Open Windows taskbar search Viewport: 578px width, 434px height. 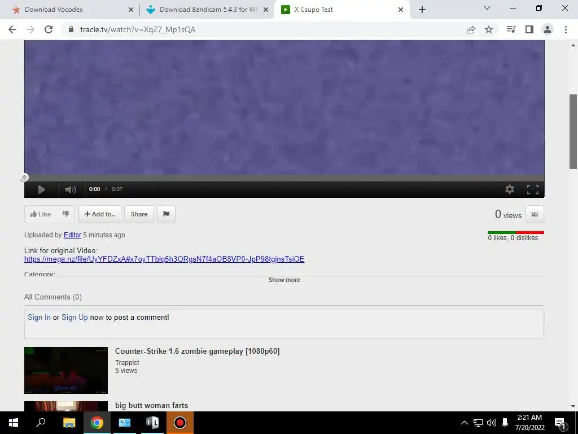pos(41,423)
